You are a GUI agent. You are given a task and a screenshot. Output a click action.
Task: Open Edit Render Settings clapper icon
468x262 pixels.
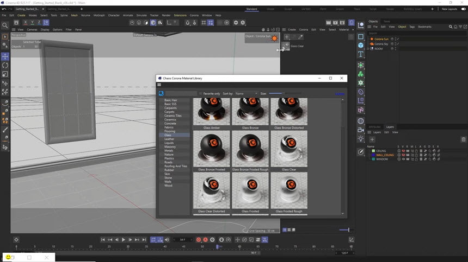click(x=342, y=23)
